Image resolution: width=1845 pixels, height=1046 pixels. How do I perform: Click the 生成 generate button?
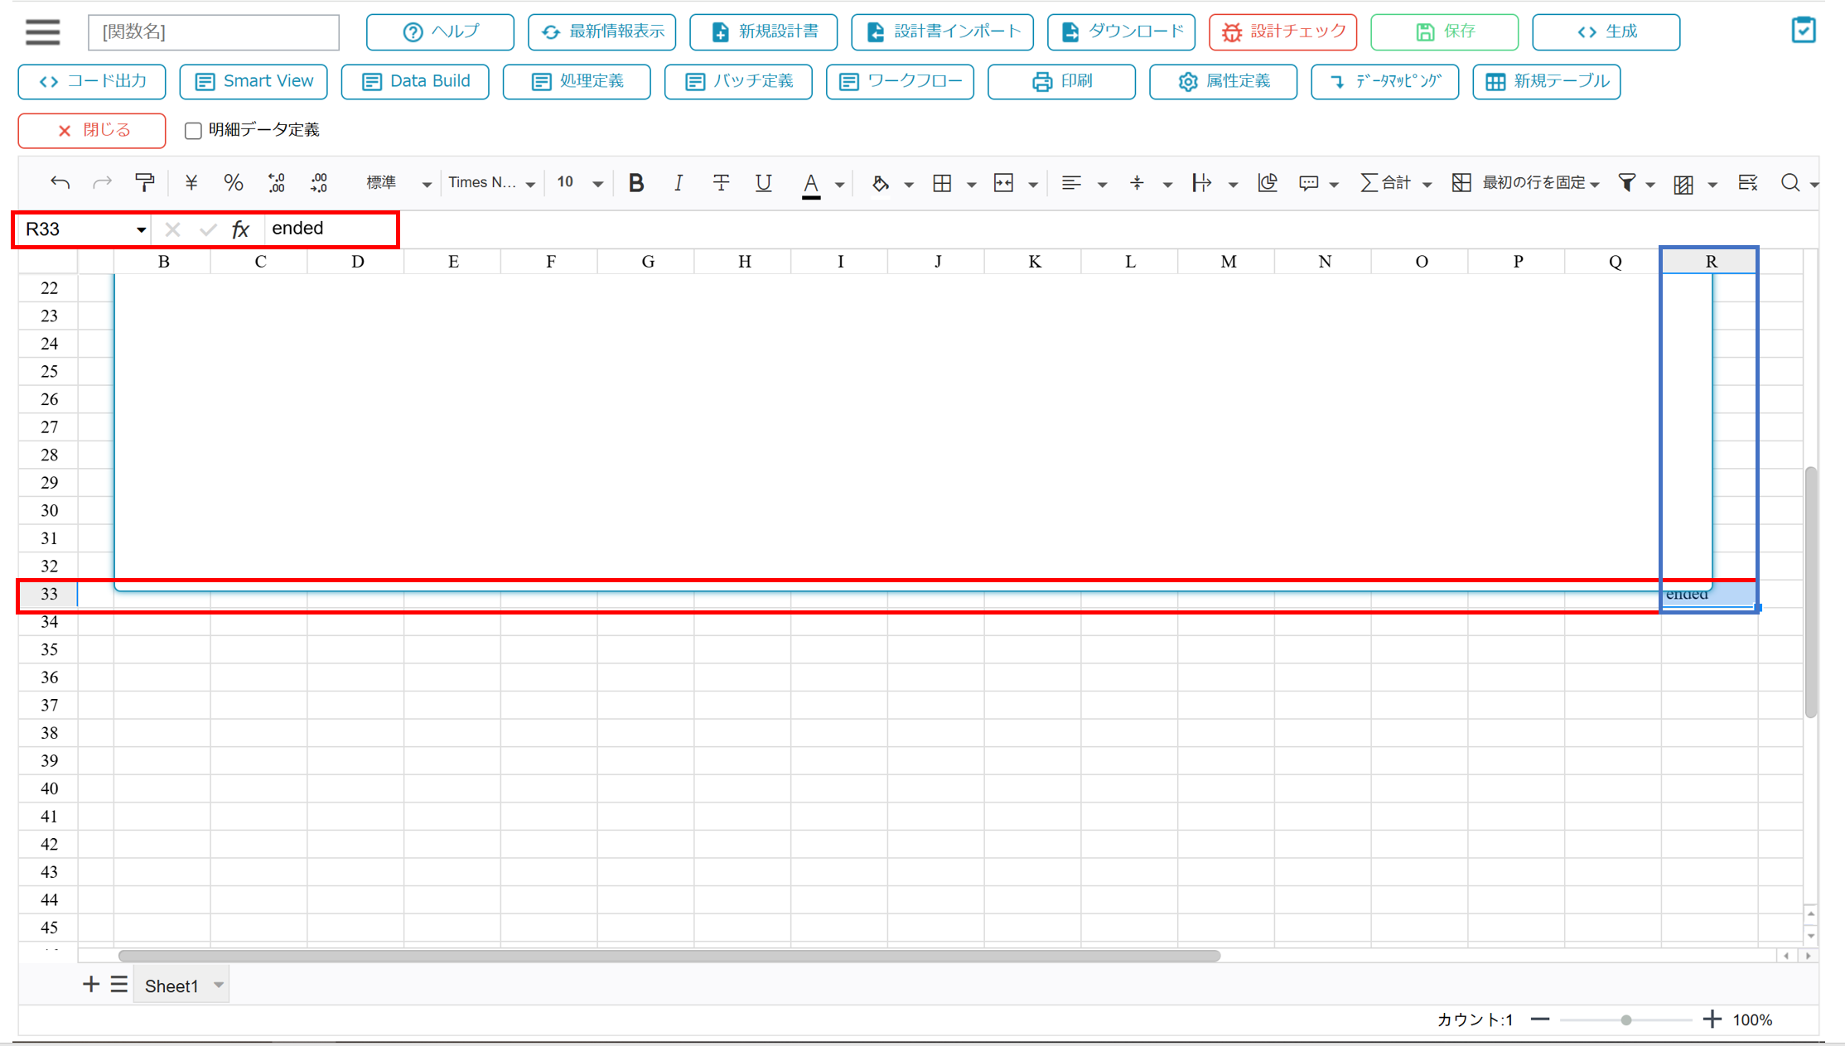[x=1606, y=31]
